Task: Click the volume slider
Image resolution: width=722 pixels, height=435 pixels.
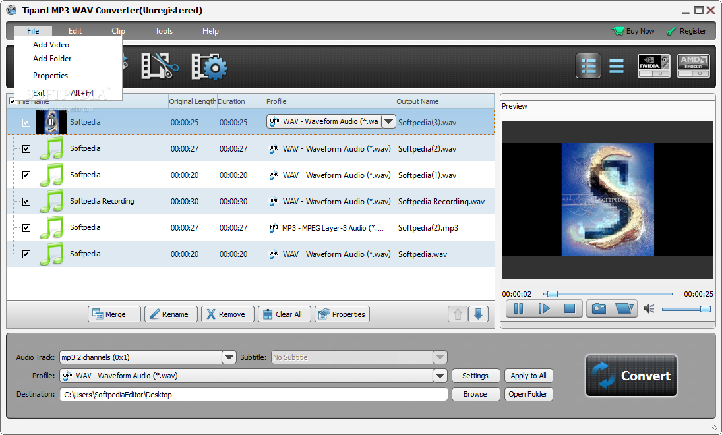Action: (686, 309)
